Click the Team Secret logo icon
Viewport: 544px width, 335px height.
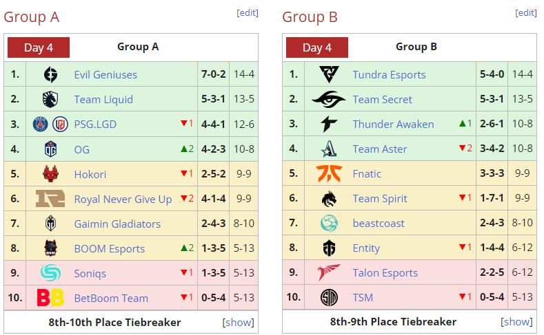[329, 100]
